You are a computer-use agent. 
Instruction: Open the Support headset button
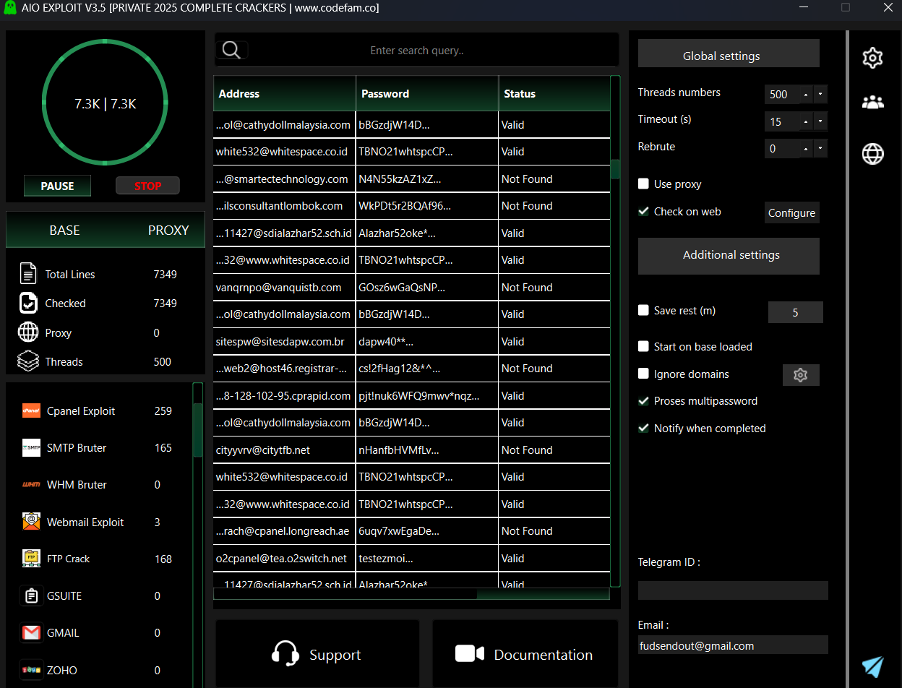(x=317, y=654)
